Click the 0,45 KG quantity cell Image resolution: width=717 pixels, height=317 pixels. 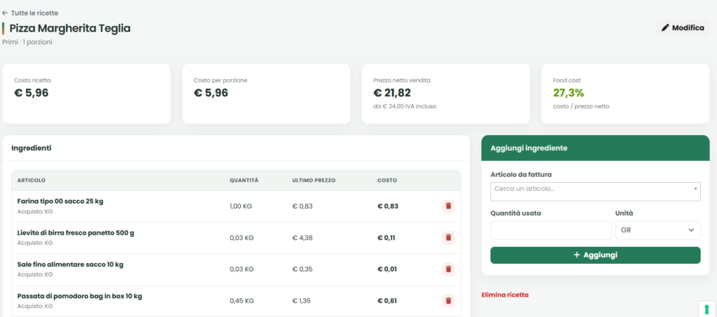(242, 301)
